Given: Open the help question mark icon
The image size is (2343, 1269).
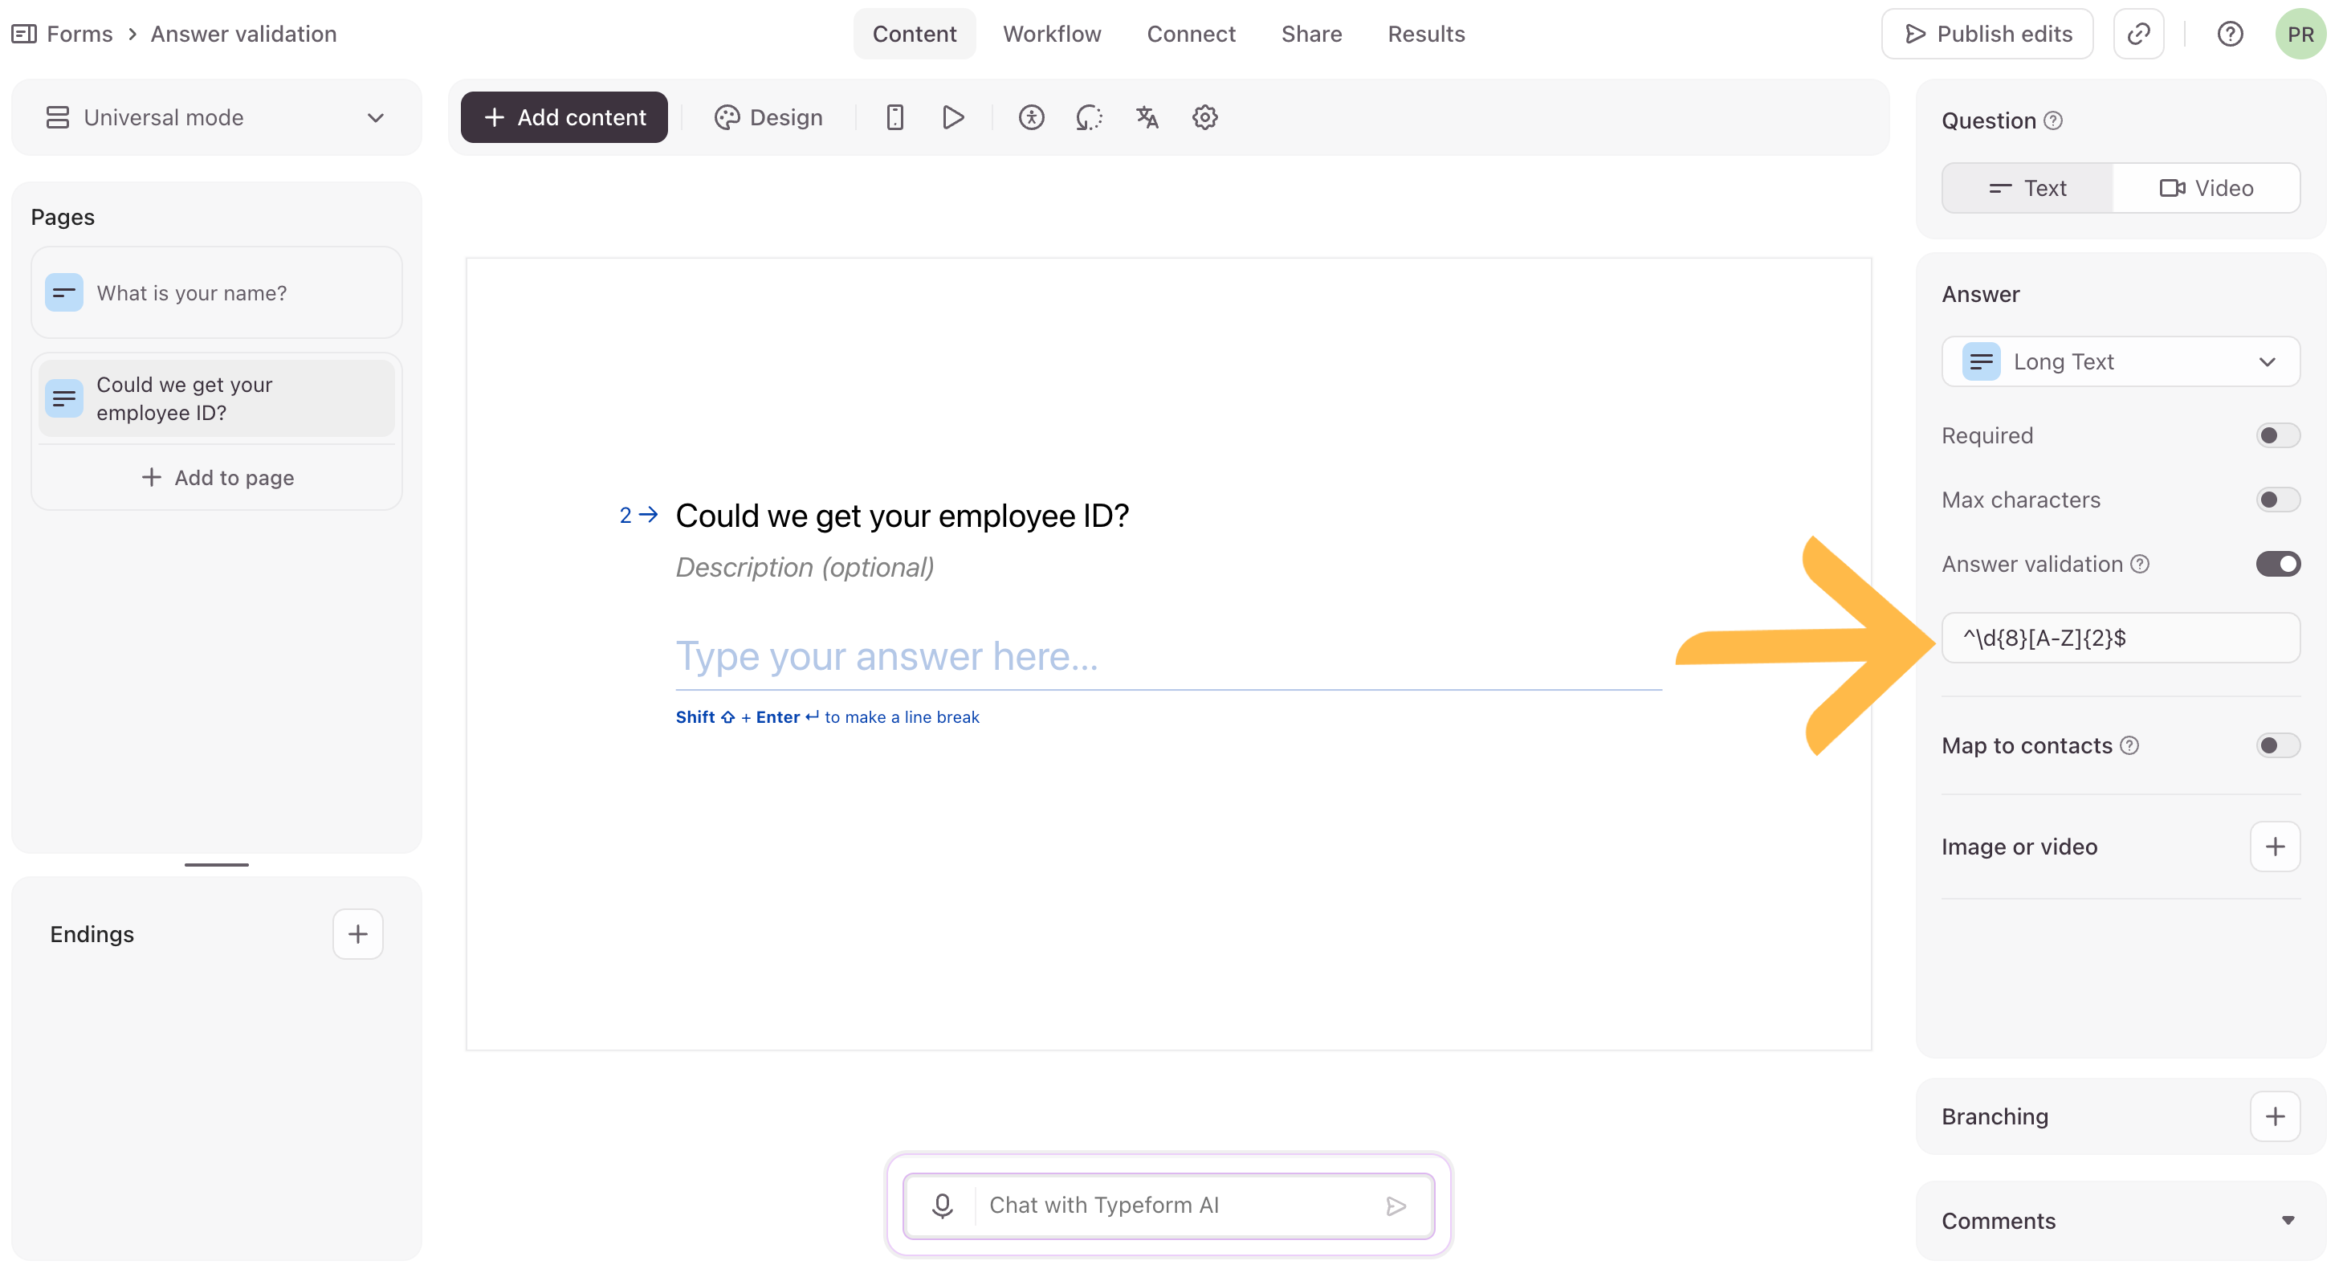Looking at the screenshot, I should pyautogui.click(x=2229, y=35).
